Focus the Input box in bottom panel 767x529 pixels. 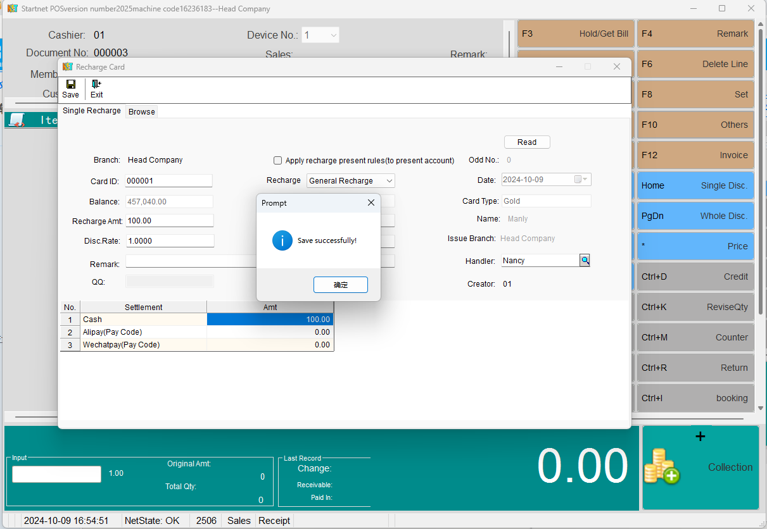pos(56,474)
